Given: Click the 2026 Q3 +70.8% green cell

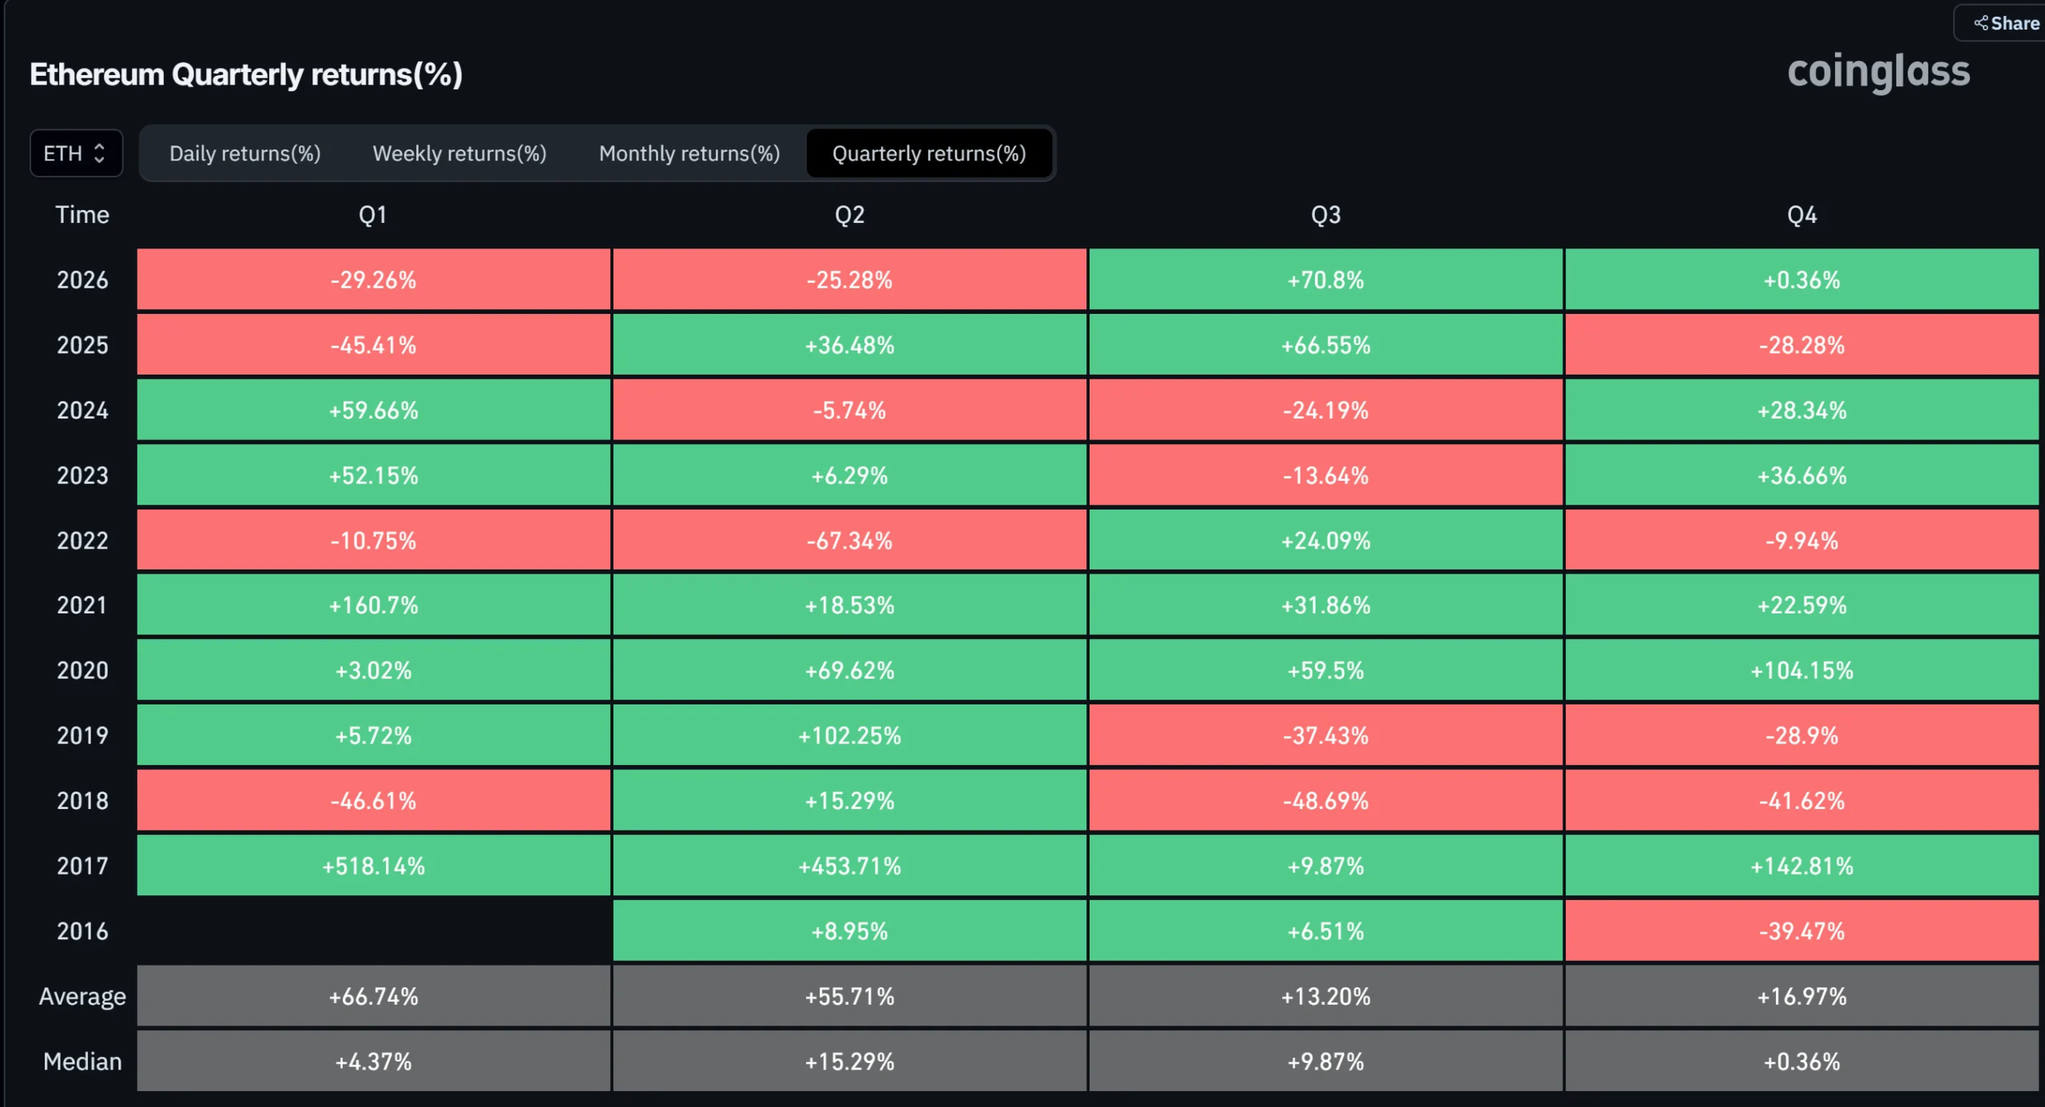Looking at the screenshot, I should 1325,280.
